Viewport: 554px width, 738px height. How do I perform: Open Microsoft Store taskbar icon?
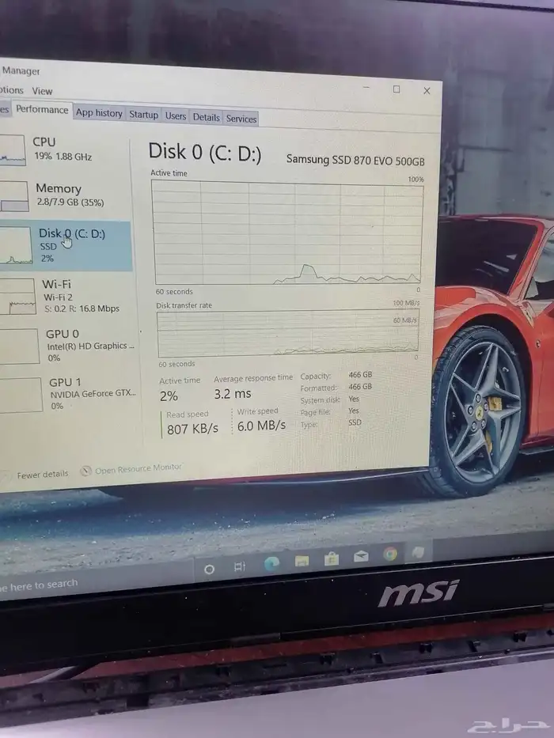point(332,558)
